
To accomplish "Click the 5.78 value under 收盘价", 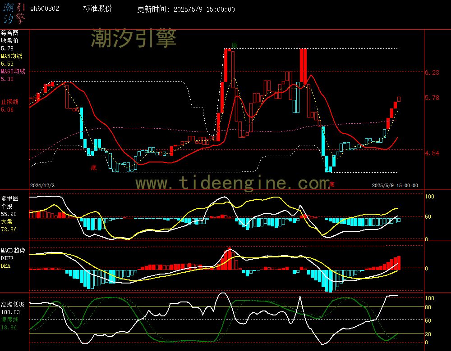I will (7, 49).
